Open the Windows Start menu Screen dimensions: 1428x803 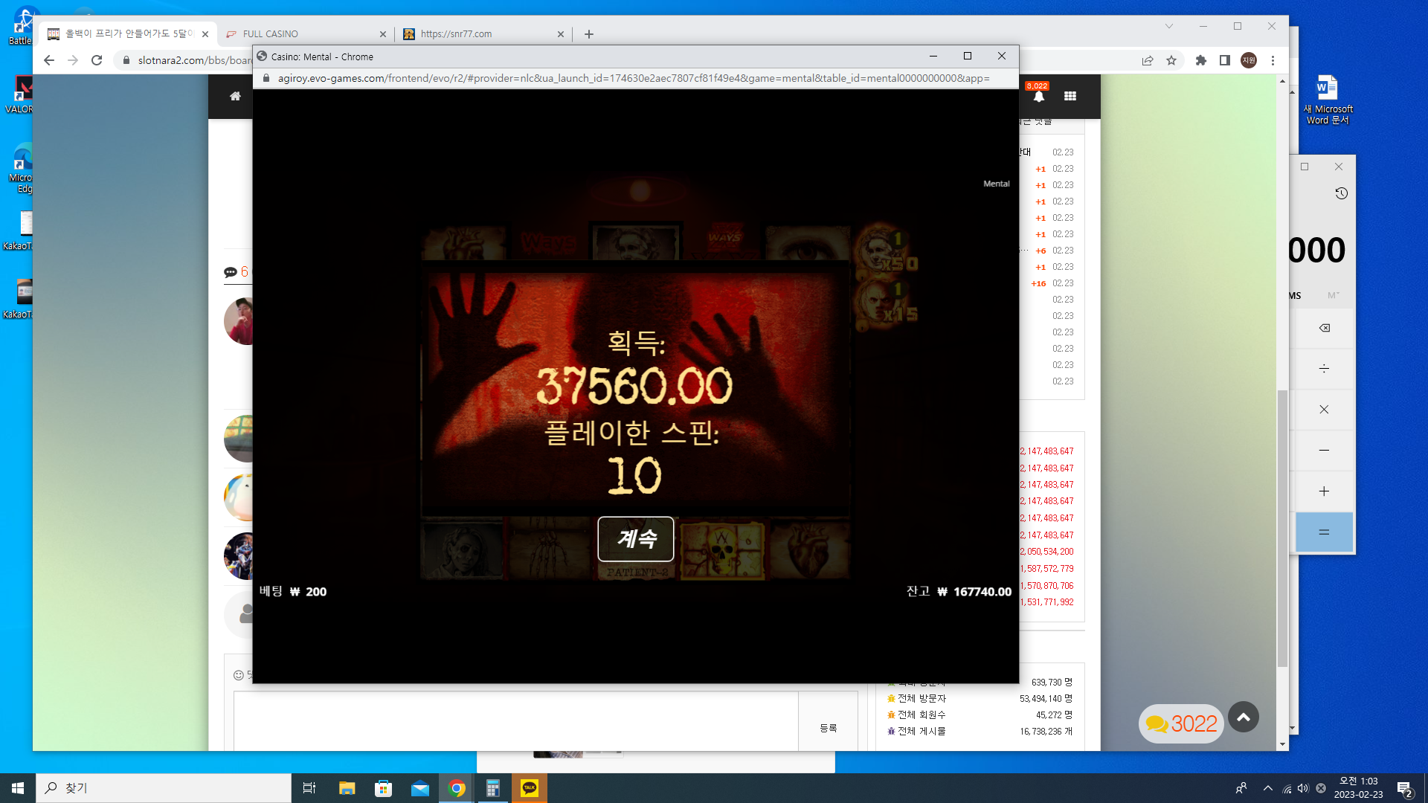(x=18, y=788)
